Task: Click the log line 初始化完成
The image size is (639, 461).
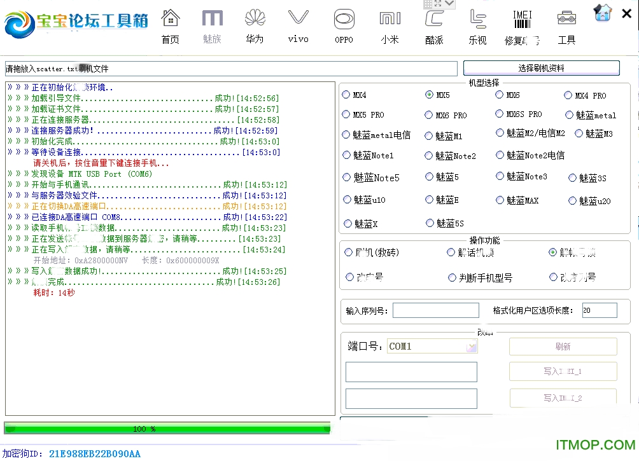Action: pos(143,141)
